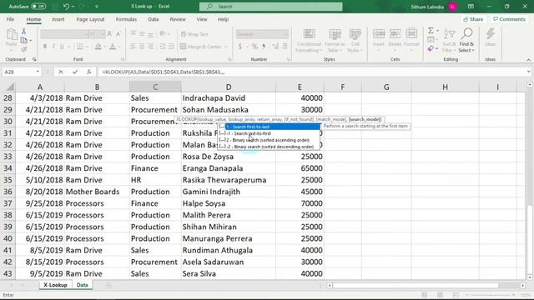
Task: Toggle the AutoSave switch
Action: [38, 6]
